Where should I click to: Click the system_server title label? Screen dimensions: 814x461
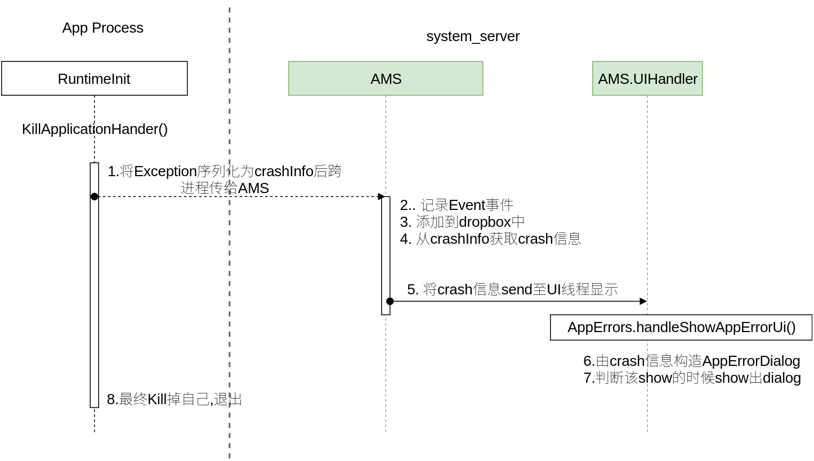click(473, 37)
